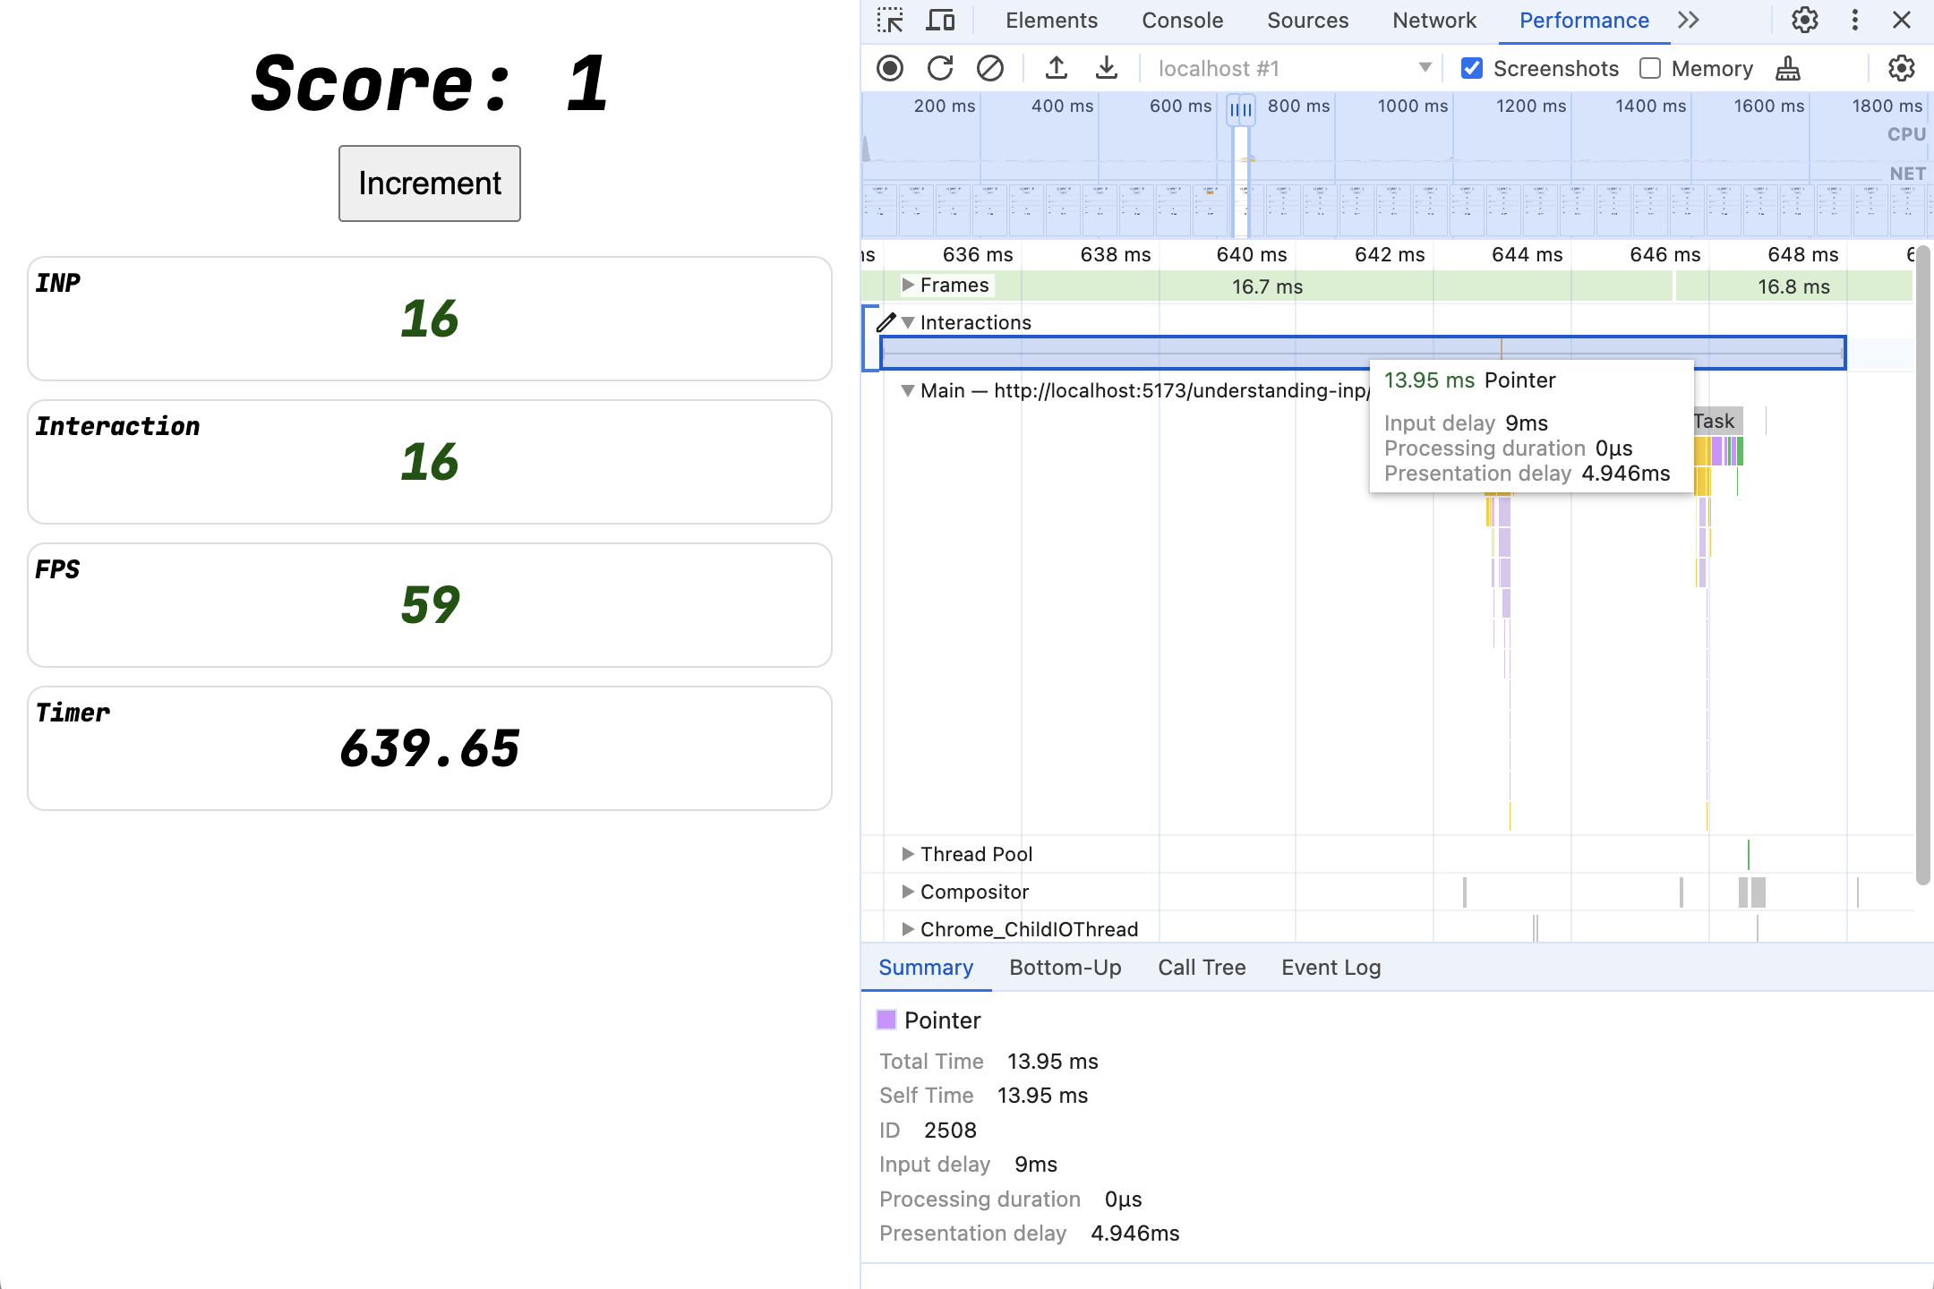Click the record button to start profiling
Viewport: 1934px width, 1289px height.
pyautogui.click(x=891, y=68)
